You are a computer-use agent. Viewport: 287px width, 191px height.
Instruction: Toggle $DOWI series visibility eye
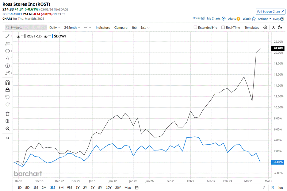[46, 37]
